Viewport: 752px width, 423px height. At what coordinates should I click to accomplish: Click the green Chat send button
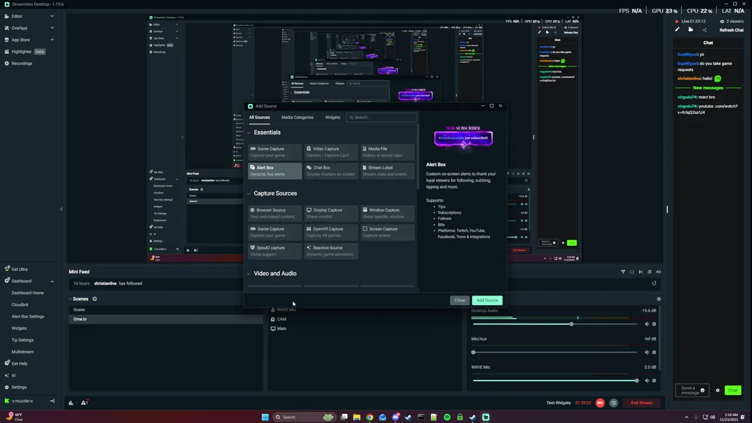pos(733,390)
